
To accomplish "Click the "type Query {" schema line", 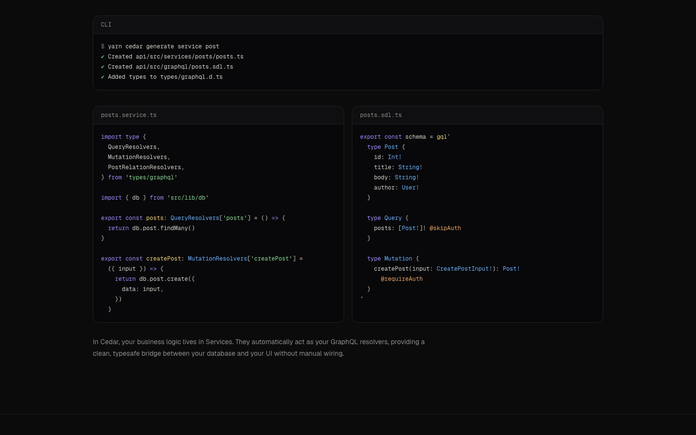I will (388, 218).
